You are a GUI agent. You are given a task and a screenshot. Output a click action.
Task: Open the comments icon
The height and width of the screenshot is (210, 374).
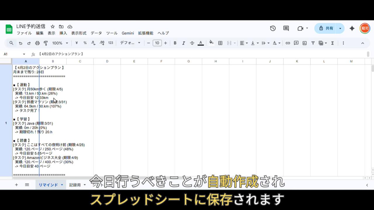tap(286, 28)
